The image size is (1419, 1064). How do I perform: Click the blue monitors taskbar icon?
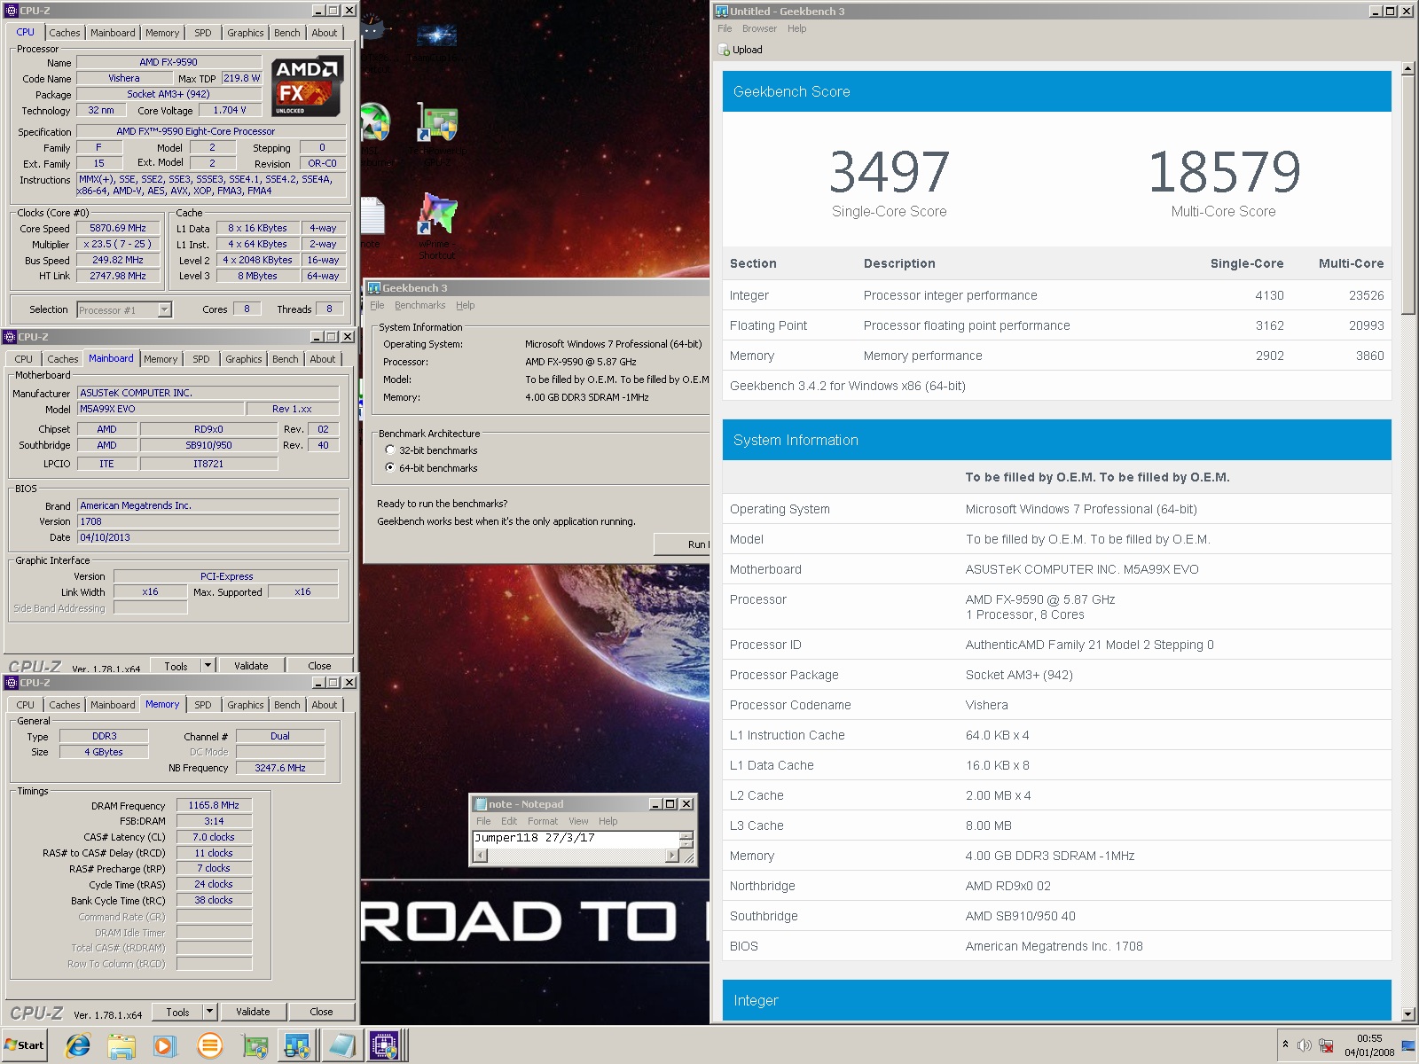click(x=297, y=1046)
